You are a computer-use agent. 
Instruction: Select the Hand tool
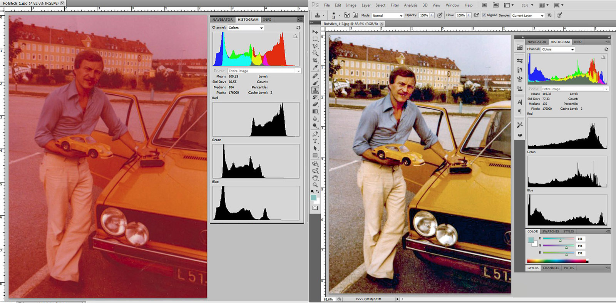tap(315, 177)
